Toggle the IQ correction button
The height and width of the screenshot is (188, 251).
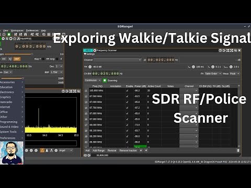tap(10, 59)
